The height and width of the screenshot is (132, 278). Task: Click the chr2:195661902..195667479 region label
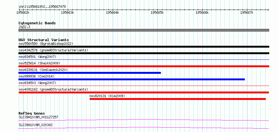(x=42, y=7)
